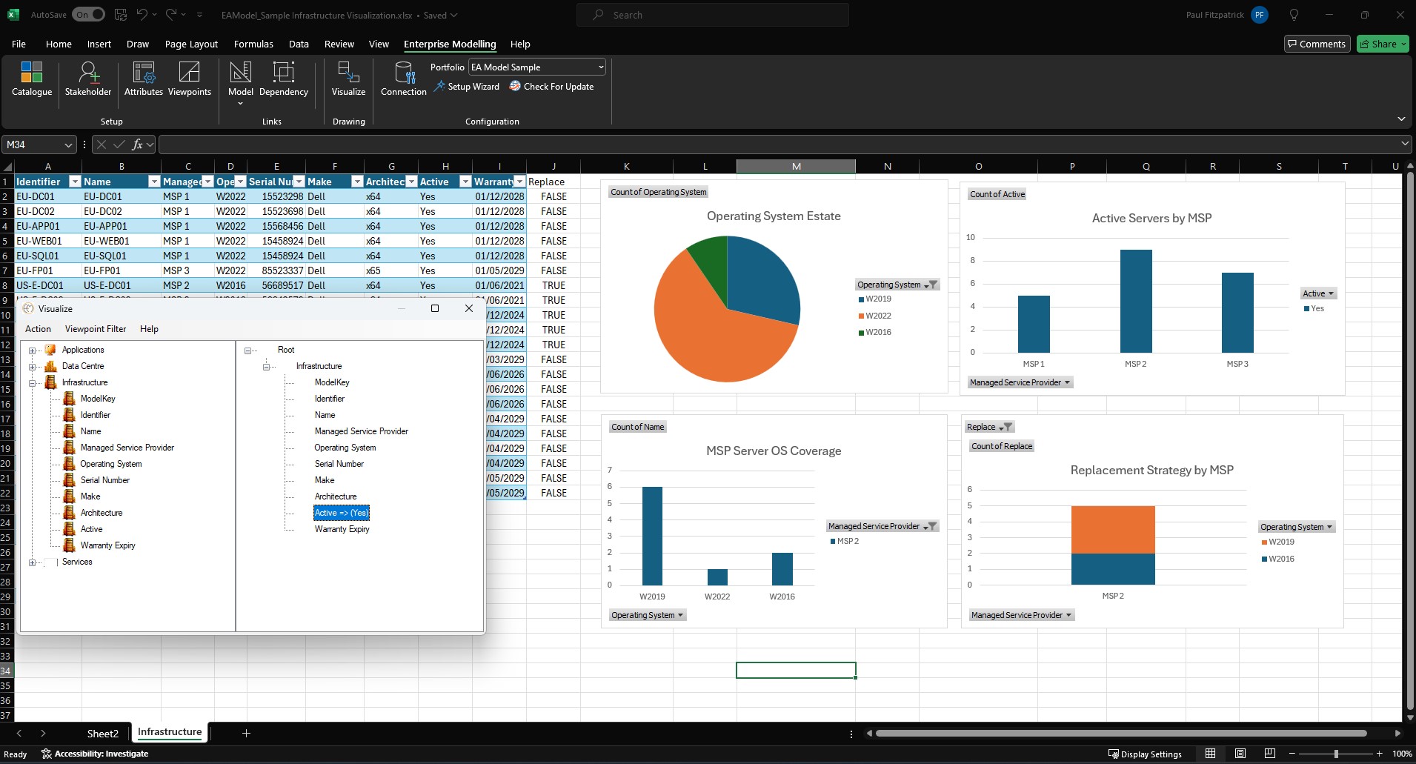Image resolution: width=1416 pixels, height=764 pixels.
Task: Open the lightbulb help ideas icon
Action: pyautogui.click(x=1294, y=15)
